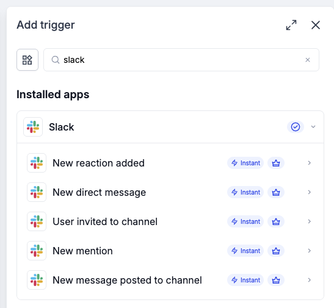The height and width of the screenshot is (308, 334).
Task: Open chevron for New message posted to channel
Action: 310,280
